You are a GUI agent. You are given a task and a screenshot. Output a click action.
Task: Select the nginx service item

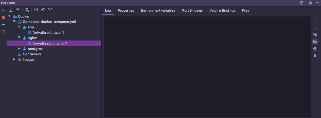pos(32,38)
